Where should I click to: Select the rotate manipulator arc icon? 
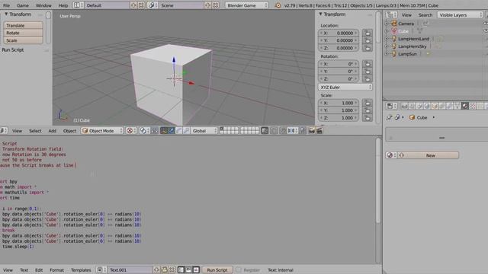(x=178, y=131)
